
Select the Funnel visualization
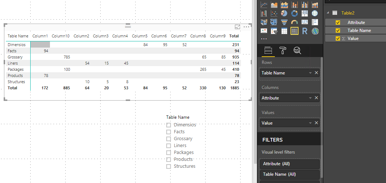pyautogui.click(x=284, y=22)
